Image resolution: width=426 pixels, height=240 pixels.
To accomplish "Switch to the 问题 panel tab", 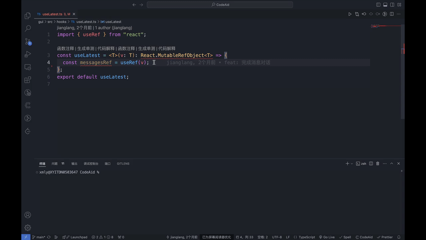I will [55, 164].
